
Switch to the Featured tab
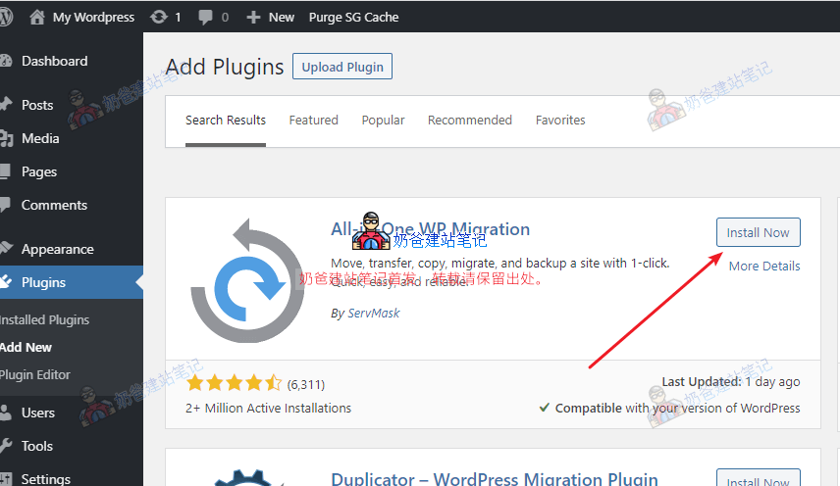pyautogui.click(x=313, y=120)
